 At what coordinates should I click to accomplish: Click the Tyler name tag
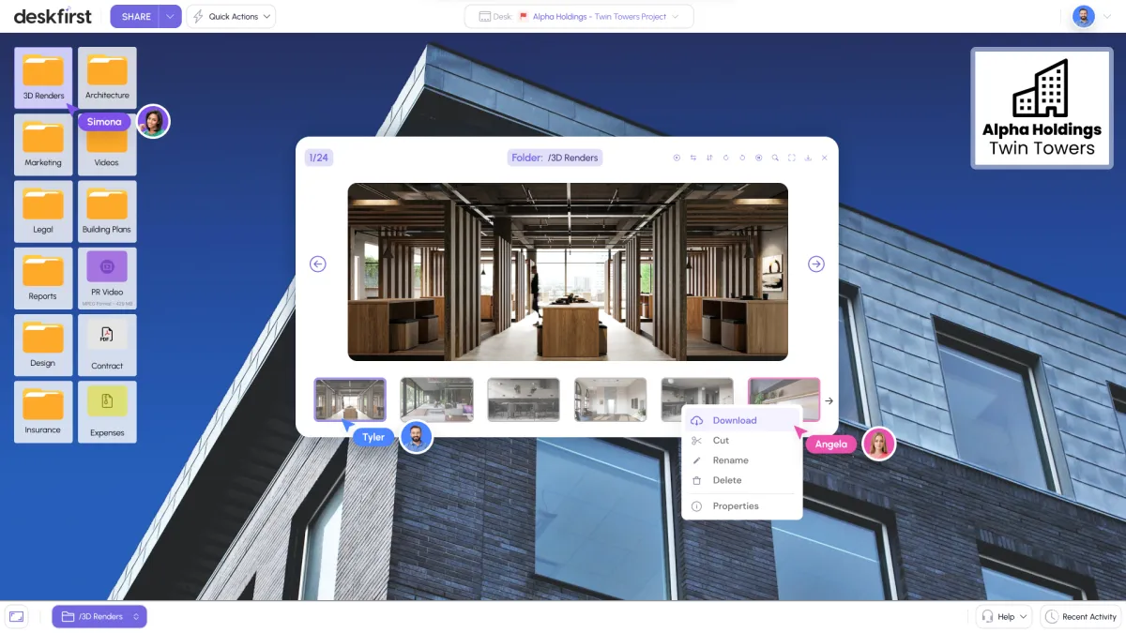pos(373,437)
